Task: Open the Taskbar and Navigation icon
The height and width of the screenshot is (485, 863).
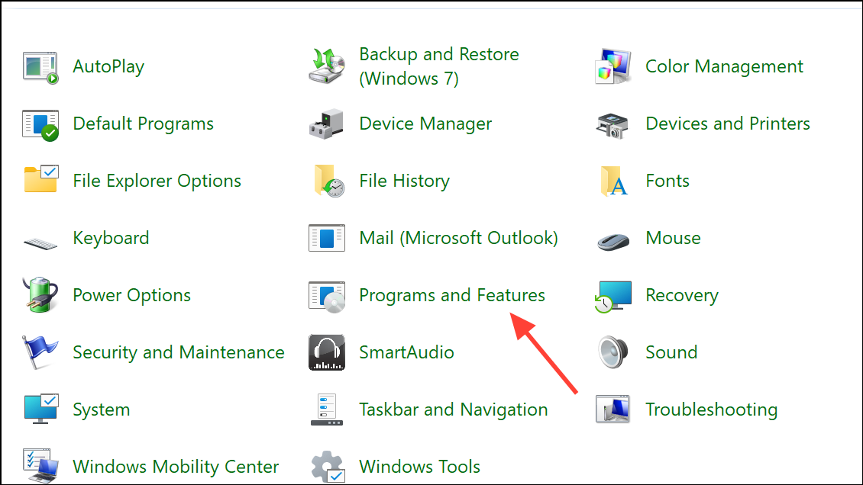Action: [327, 410]
